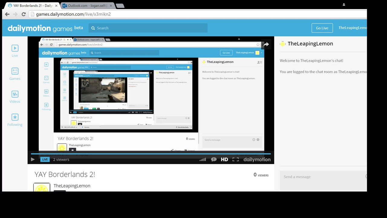Screen dimensions: 387x218
Task: Open TheLeapingLemon channel link below the video
Action: click(72, 186)
